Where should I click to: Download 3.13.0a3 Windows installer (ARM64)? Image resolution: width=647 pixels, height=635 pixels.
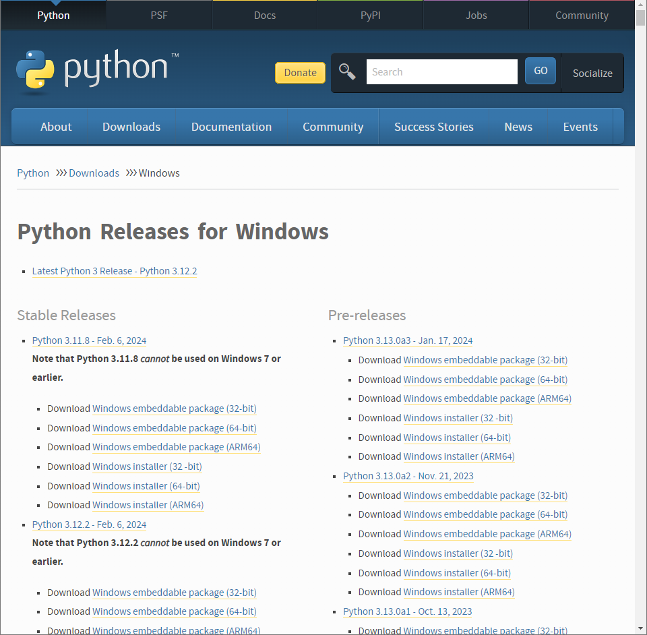pyautogui.click(x=459, y=456)
